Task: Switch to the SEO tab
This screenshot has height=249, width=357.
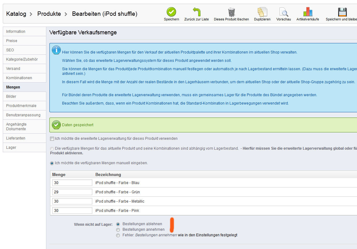Action: pyautogui.click(x=25, y=50)
